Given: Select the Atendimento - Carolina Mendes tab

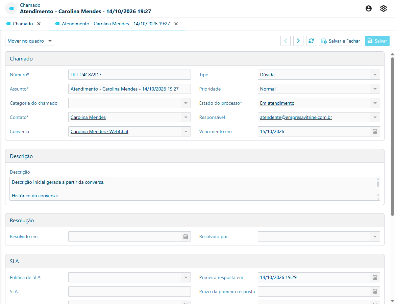Looking at the screenshot, I should click(116, 24).
